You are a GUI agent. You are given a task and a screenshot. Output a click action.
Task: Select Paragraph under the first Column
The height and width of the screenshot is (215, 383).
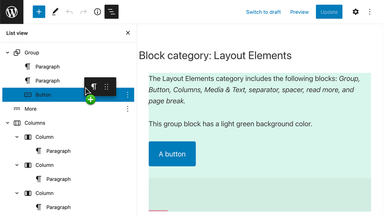coord(58,151)
